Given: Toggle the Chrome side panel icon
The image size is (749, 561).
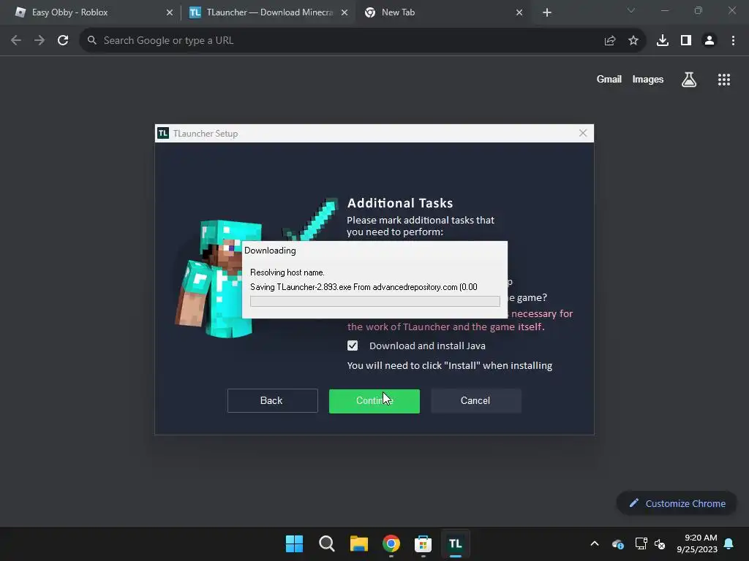Looking at the screenshot, I should [686, 41].
